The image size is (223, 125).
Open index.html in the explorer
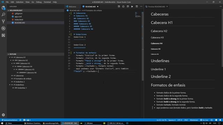(18, 20)
